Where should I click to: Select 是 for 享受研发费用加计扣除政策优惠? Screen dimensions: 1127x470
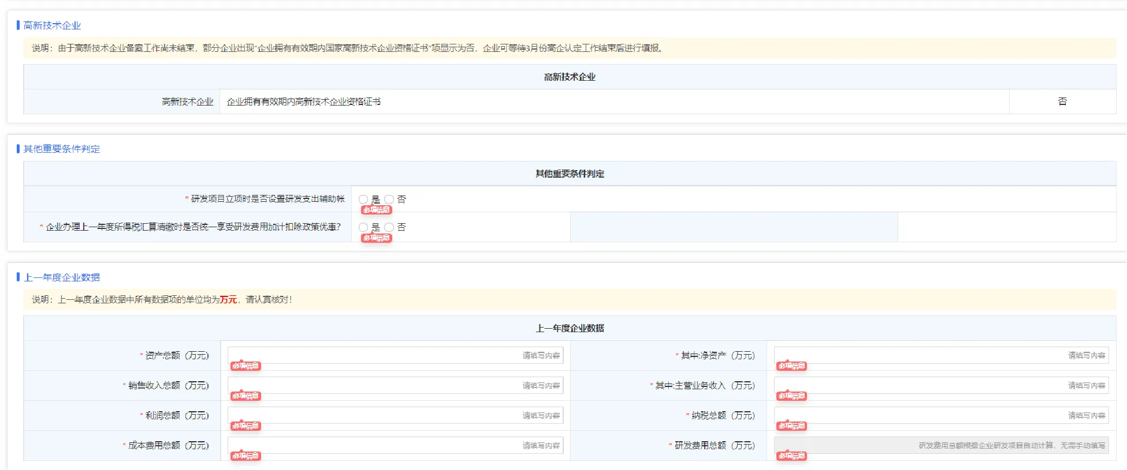tap(363, 227)
